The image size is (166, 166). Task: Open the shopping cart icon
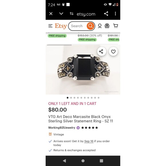point(116,26)
